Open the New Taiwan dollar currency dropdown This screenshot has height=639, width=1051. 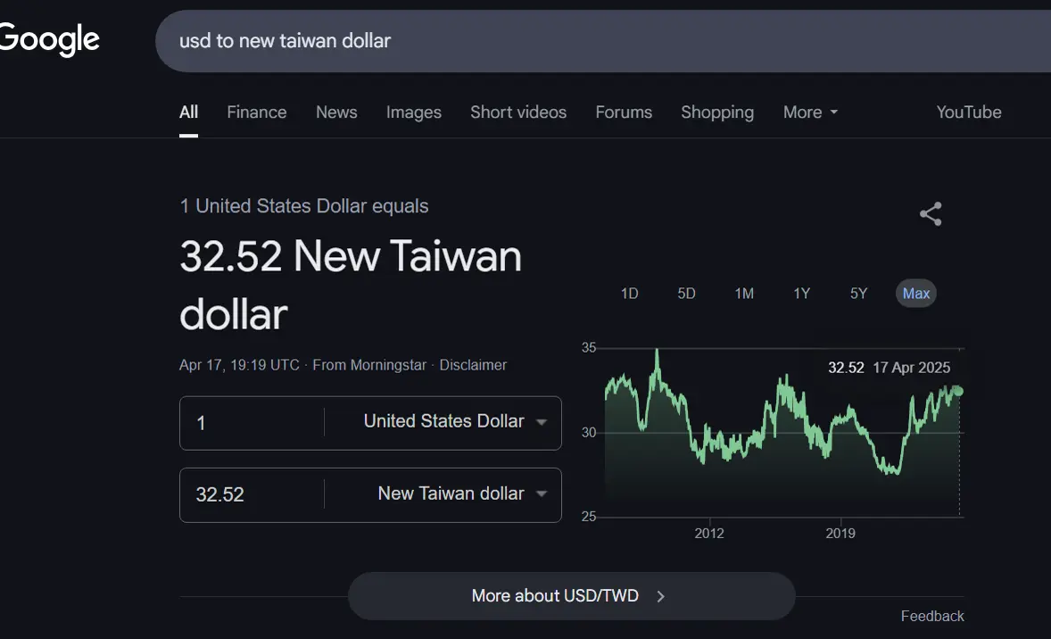point(461,494)
